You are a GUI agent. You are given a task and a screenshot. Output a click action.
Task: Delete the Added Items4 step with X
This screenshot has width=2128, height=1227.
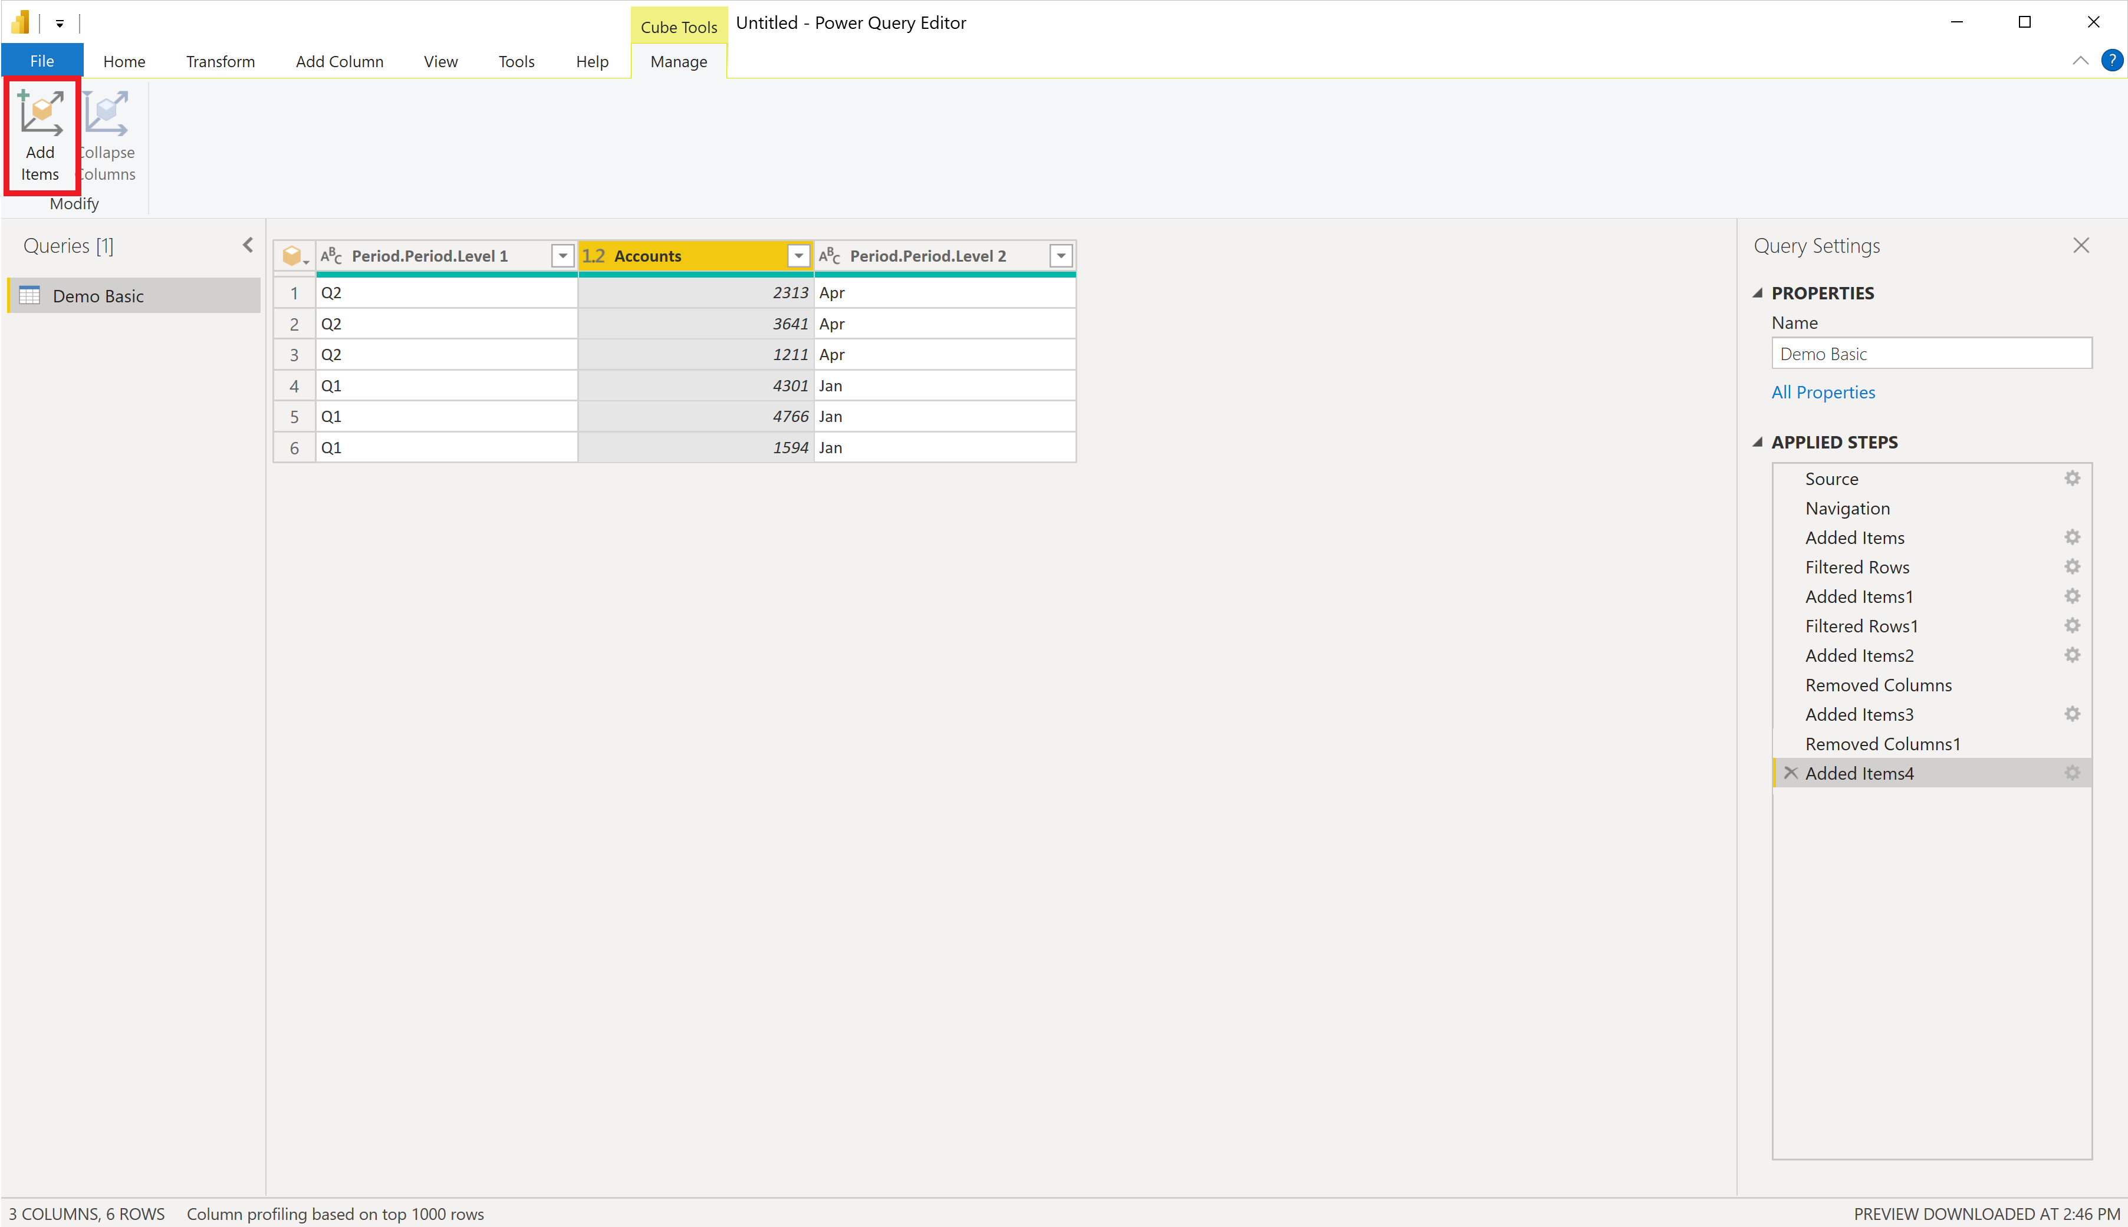pyautogui.click(x=1791, y=773)
